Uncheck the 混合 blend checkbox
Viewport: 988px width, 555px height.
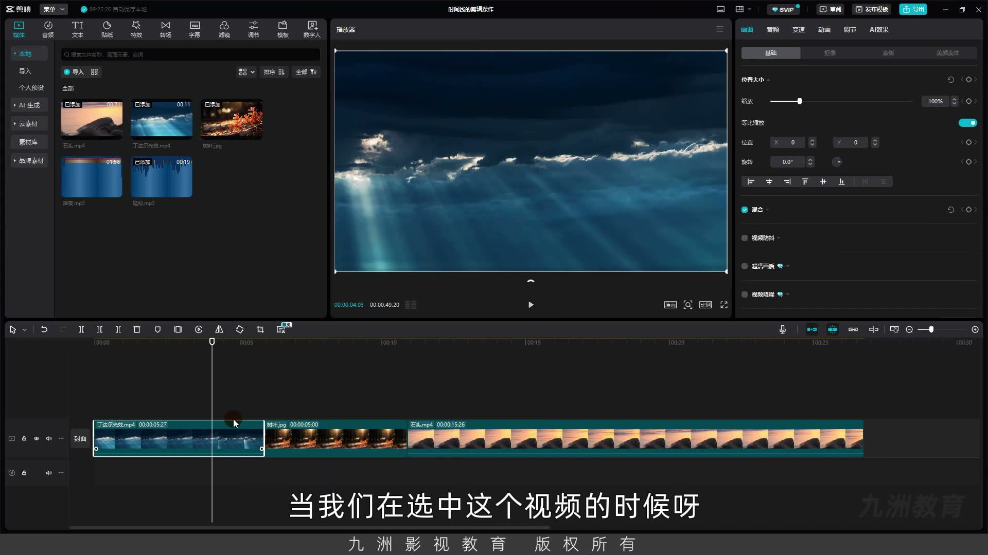coord(745,210)
